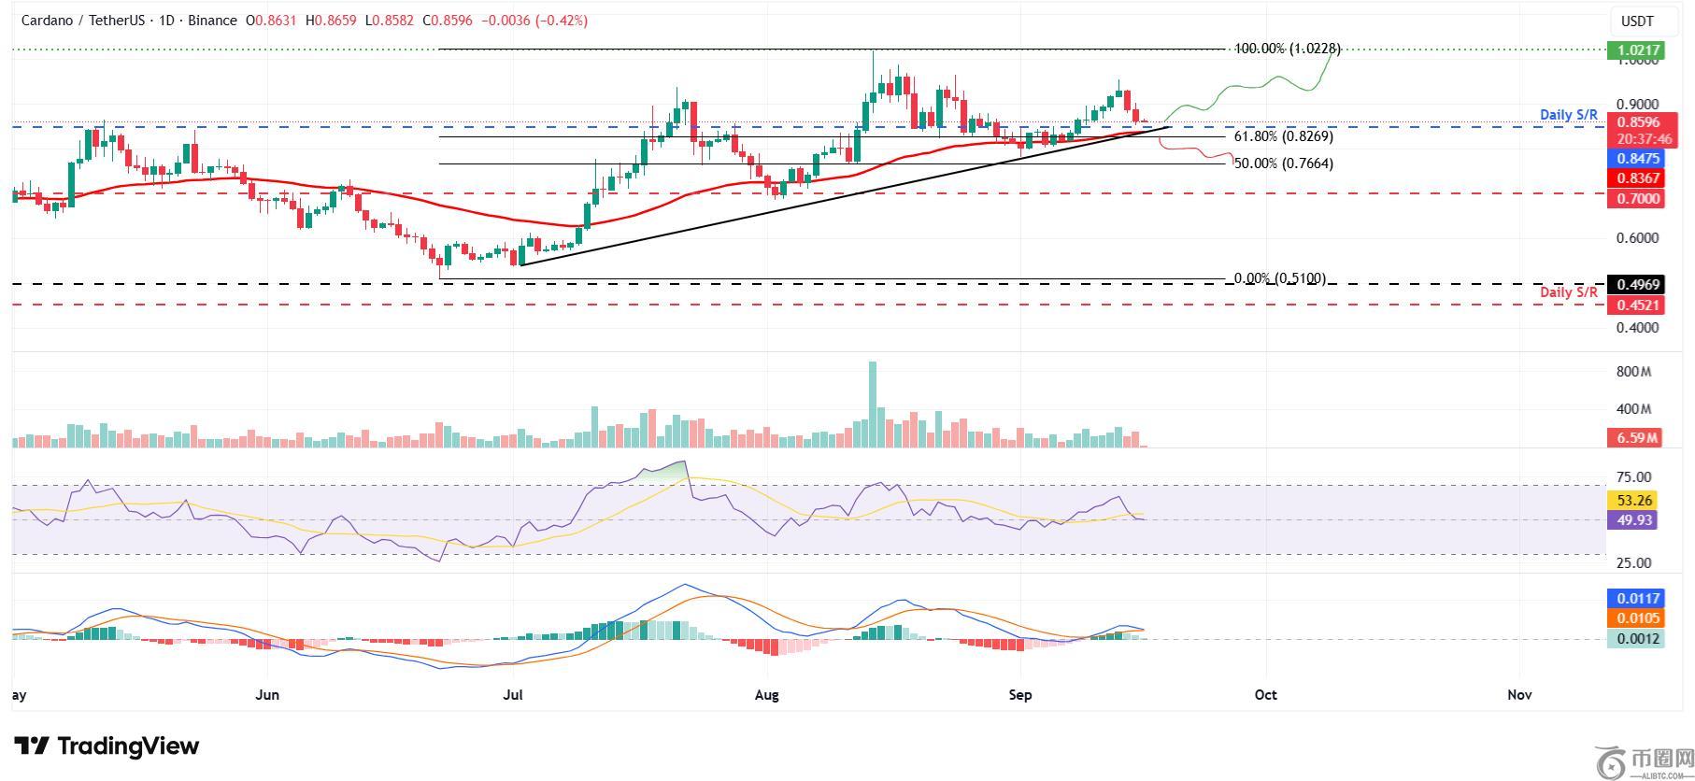Click the TradingView logo icon

coord(31,745)
